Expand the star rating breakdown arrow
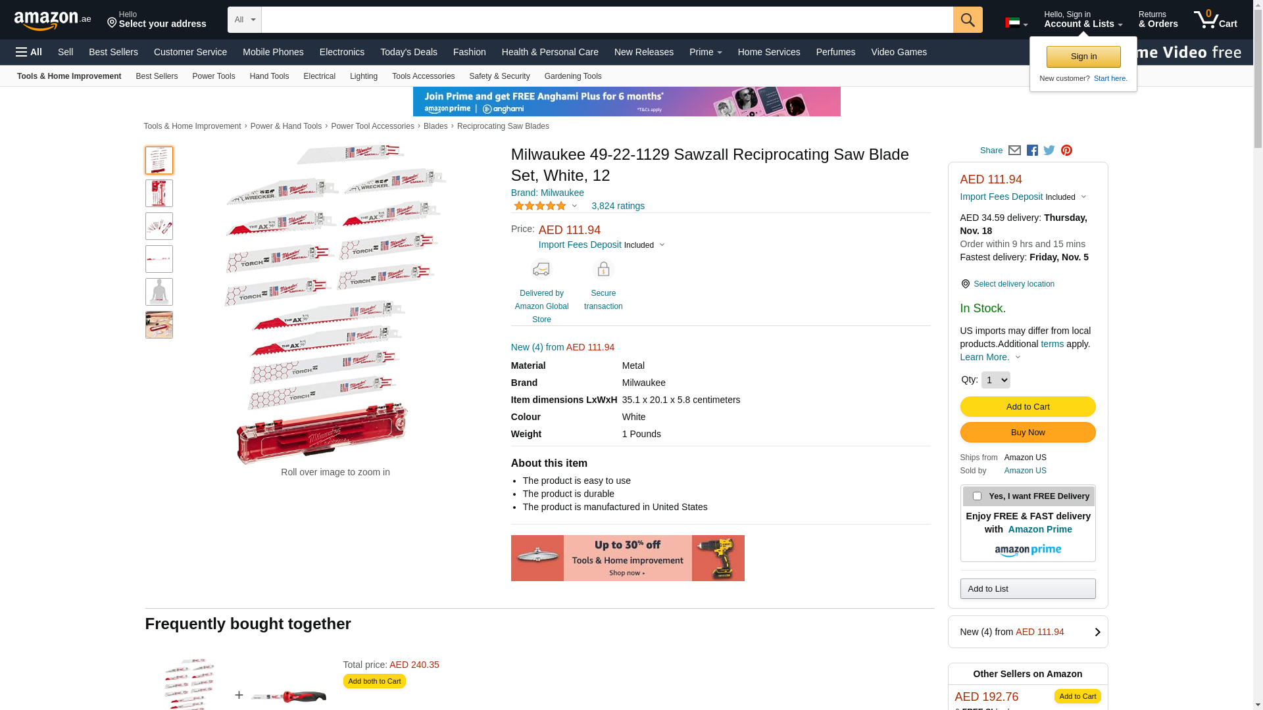The width and height of the screenshot is (1263, 710). (x=574, y=206)
